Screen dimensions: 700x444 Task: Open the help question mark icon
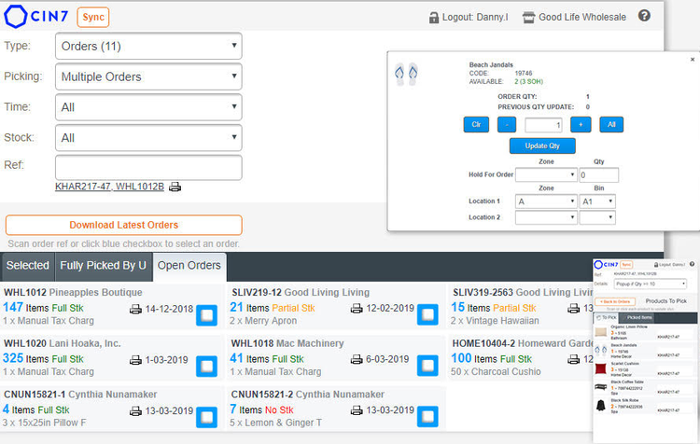[644, 16]
